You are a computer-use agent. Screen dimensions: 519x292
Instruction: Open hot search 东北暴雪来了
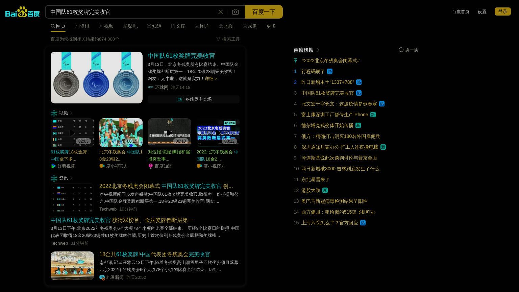tap(316, 179)
